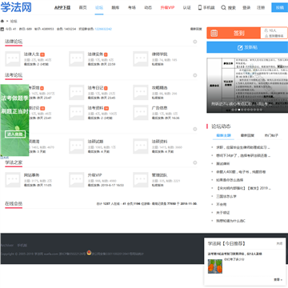Open the 不会用 post
Image resolution: width=288 pixels, height=288 pixels.
(x=222, y=205)
